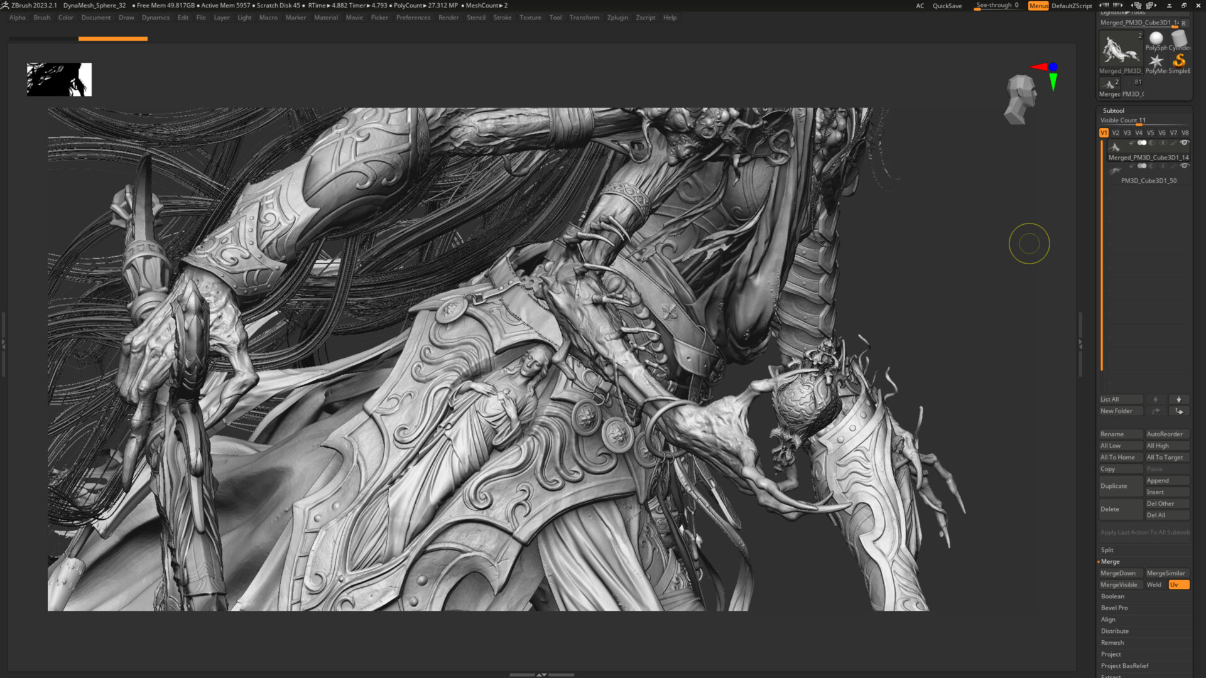Open the orange Menus button
1206x678 pixels.
tap(1038, 6)
